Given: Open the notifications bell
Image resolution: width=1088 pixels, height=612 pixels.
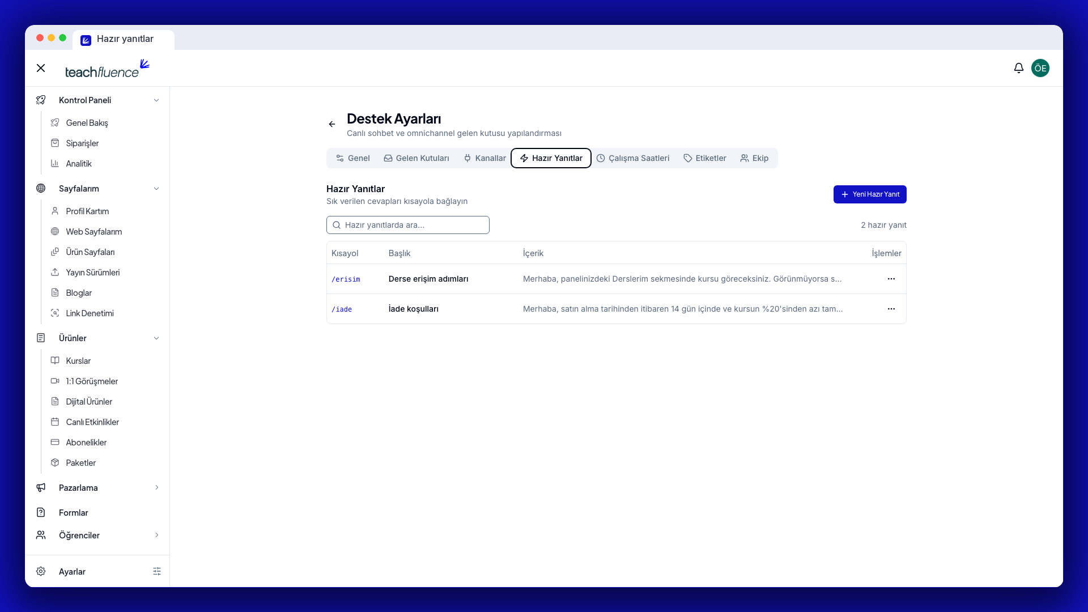Looking at the screenshot, I should pos(1018,68).
